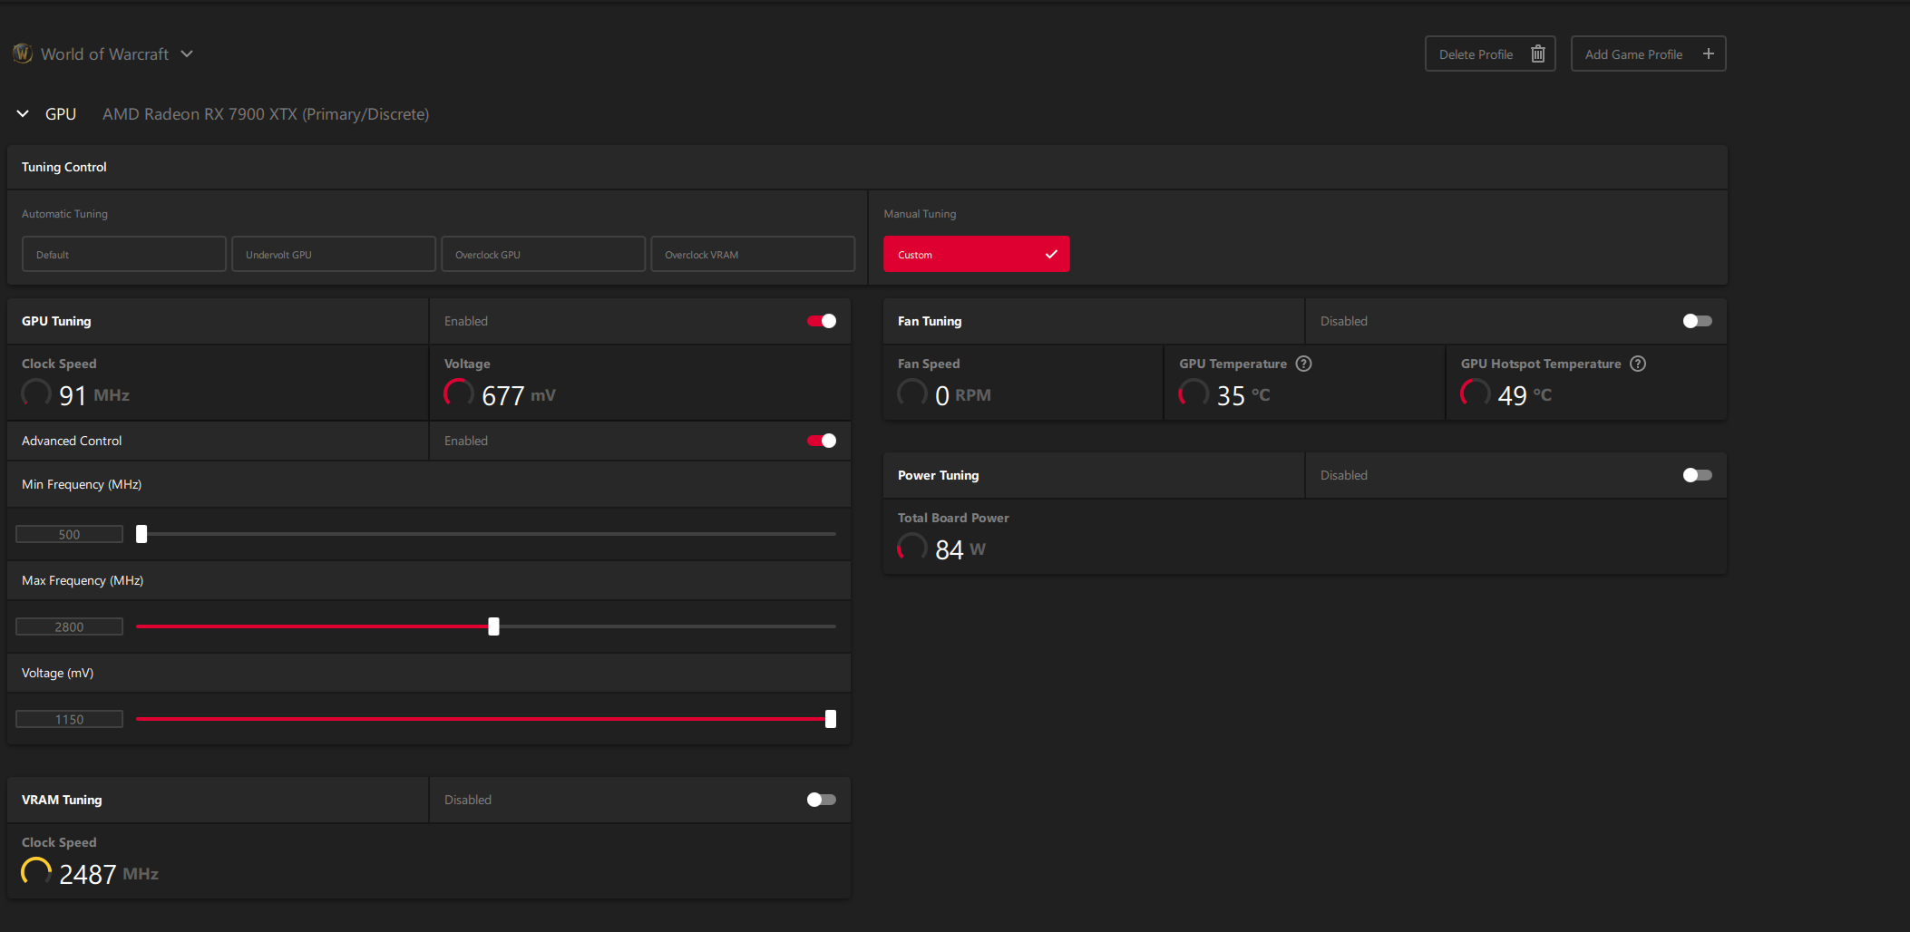
Task: Click the '677 mV' voltage reading
Action: pyautogui.click(x=519, y=395)
